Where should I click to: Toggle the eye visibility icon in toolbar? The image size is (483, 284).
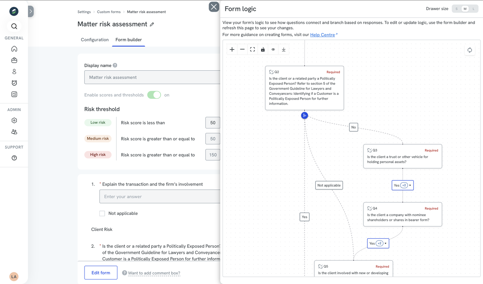coord(273,49)
